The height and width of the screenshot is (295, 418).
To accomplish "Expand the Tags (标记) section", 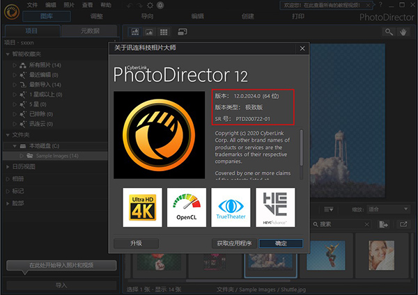I will pos(8,191).
